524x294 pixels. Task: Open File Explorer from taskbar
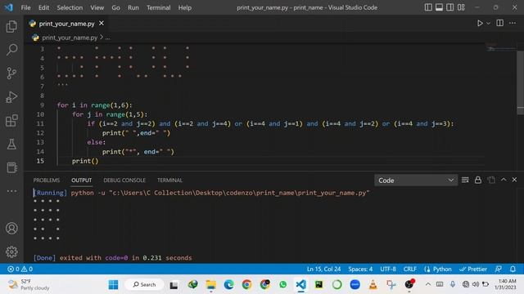click(211, 284)
